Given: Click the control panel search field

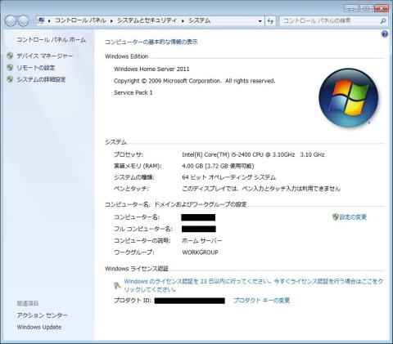Looking at the screenshot, I should [x=329, y=20].
